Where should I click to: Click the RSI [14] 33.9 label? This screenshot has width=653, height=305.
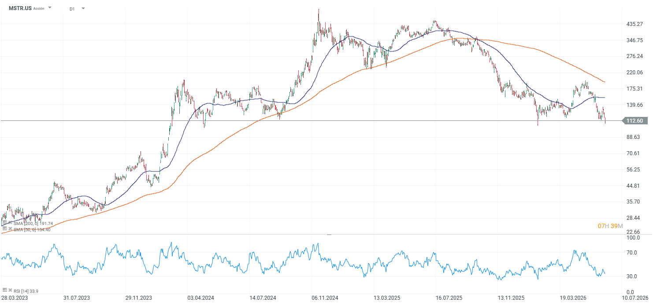(26, 291)
